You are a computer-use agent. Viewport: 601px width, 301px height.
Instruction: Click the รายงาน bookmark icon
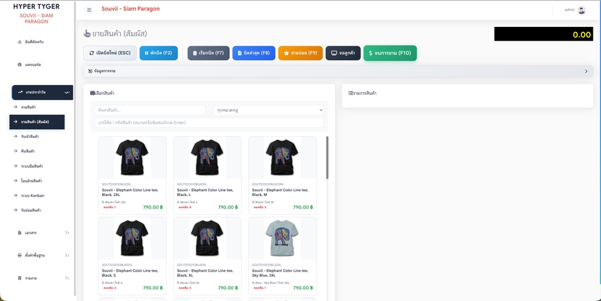pos(19,278)
